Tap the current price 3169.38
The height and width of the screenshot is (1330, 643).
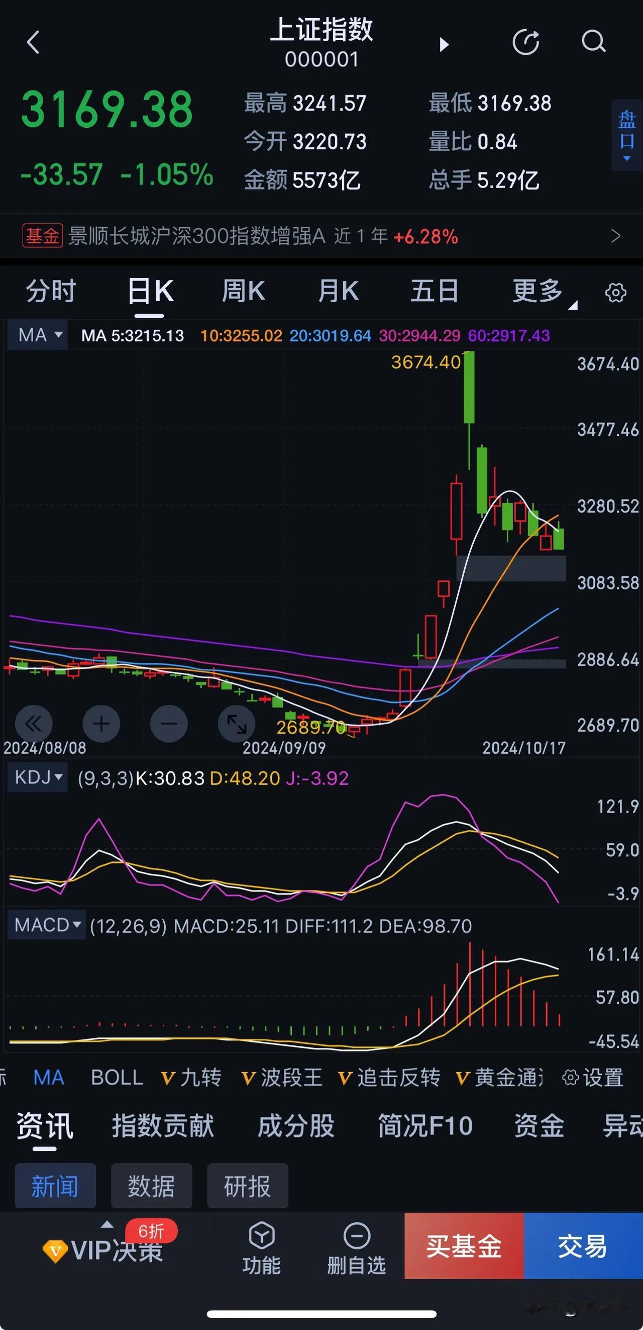click(x=106, y=109)
